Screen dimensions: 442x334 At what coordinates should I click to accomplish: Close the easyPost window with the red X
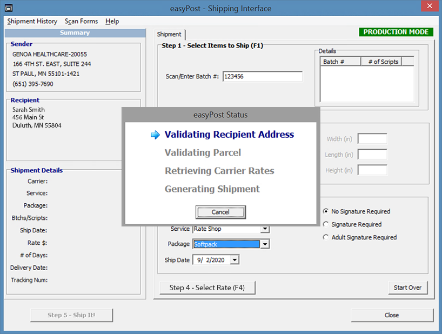click(429, 8)
